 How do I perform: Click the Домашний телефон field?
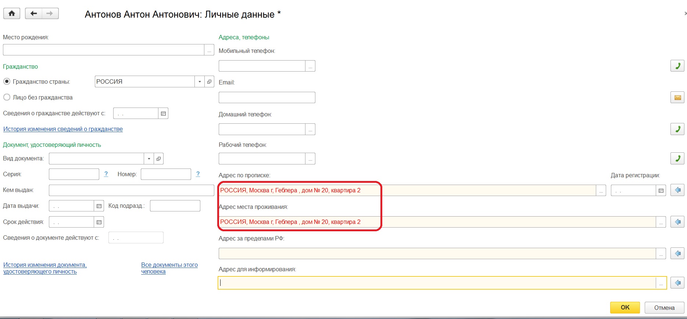pos(262,129)
